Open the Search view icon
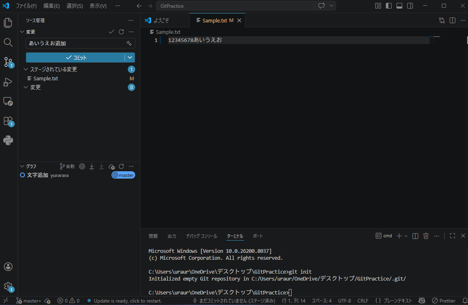This screenshot has height=305, width=468. click(8, 42)
